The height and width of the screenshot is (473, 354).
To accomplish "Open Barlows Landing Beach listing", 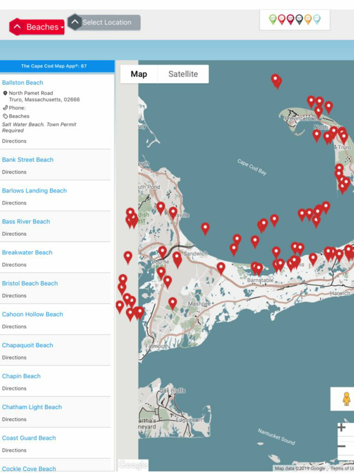I will 34,191.
